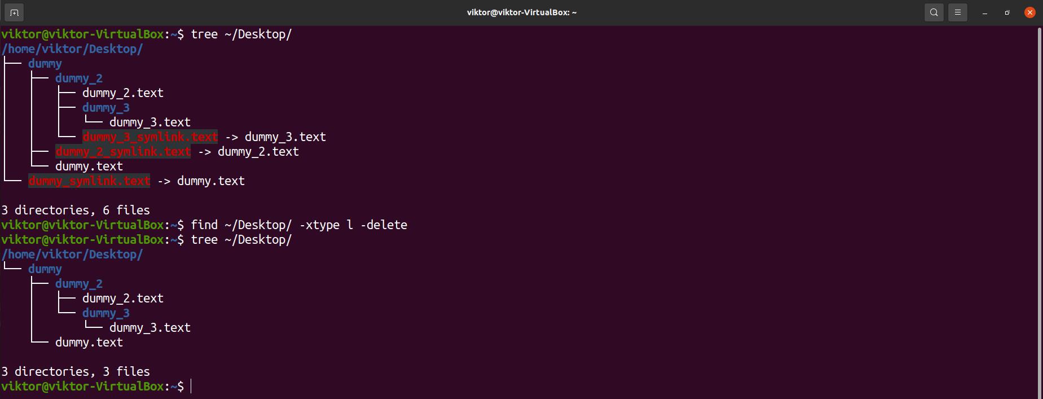Close the terminal with orange button

click(1030, 12)
